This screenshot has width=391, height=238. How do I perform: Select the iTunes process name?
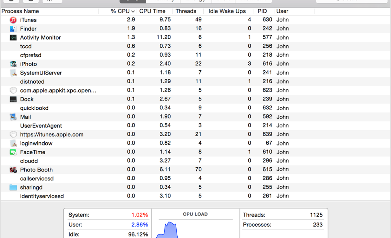[28, 20]
